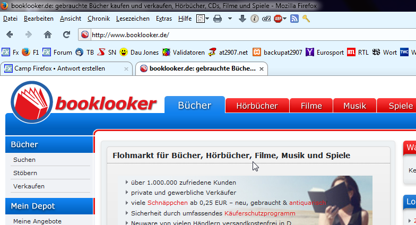Open the F1 Firefox bookmark
The image size is (416, 225).
[30, 52]
